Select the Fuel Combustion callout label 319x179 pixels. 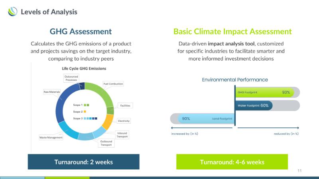113,84
